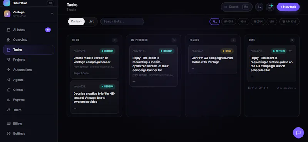Open the View archive link

[286, 88]
